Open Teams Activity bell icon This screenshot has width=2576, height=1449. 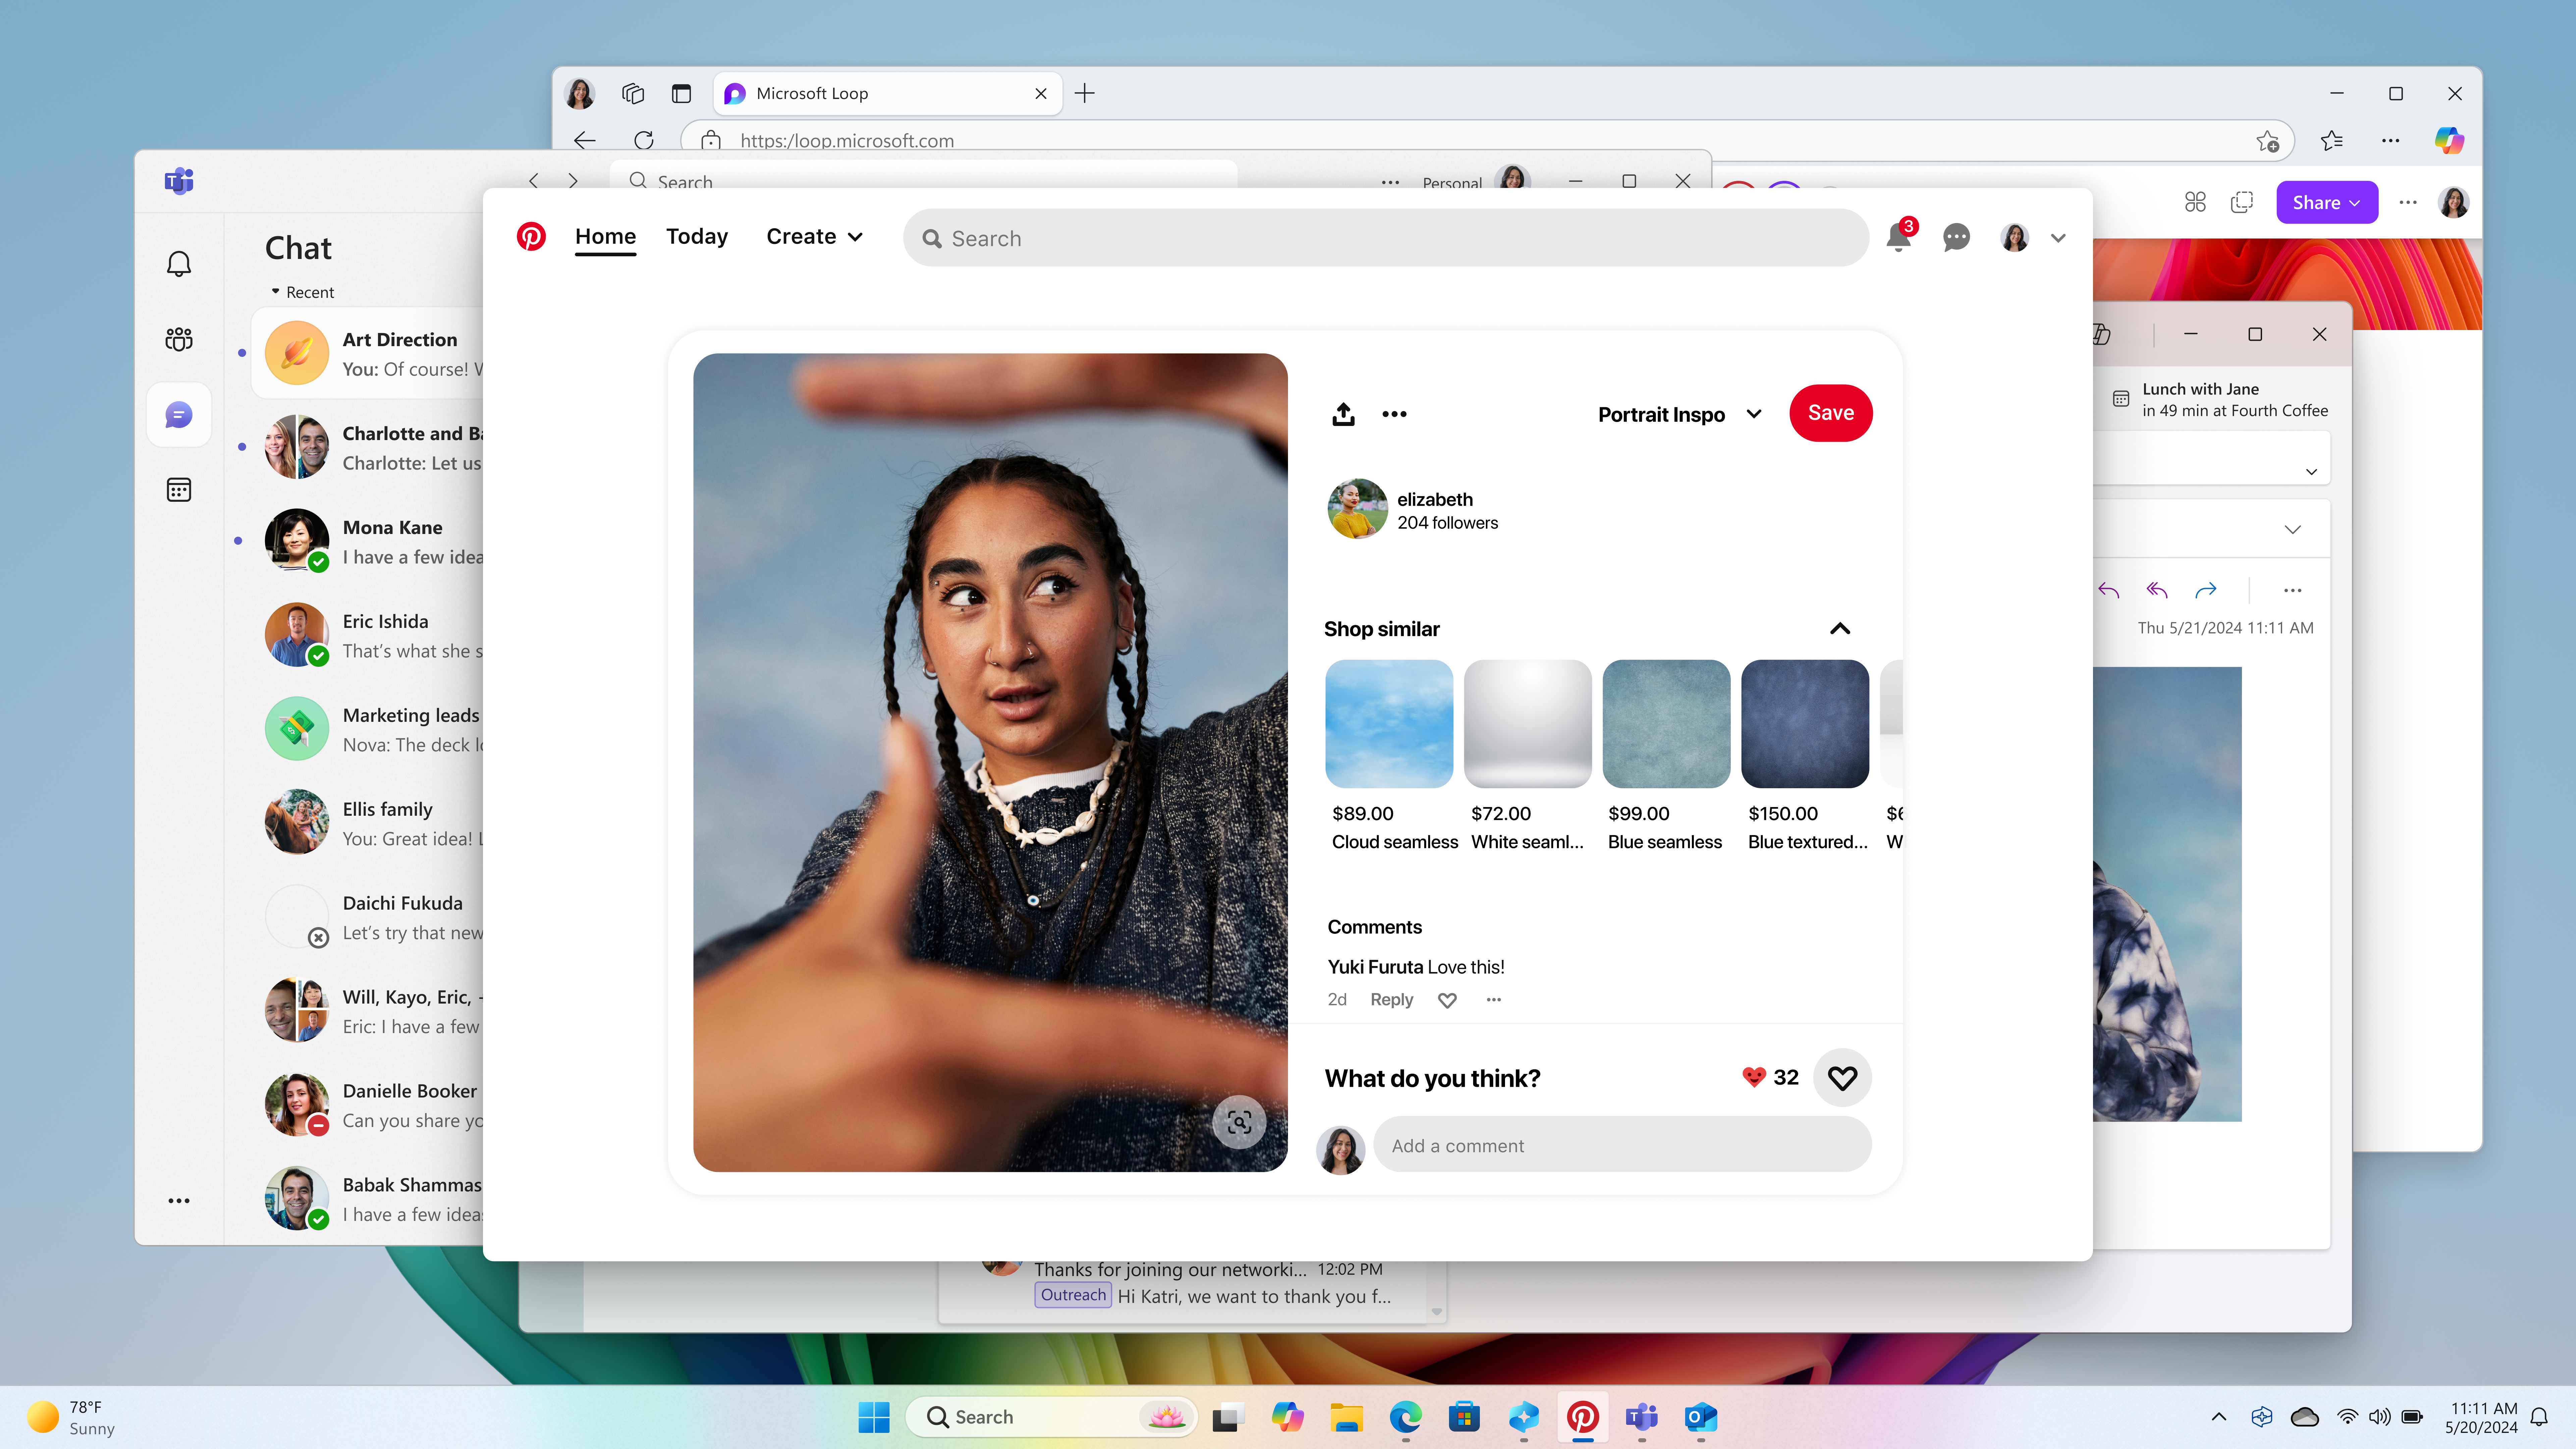pos(179,264)
